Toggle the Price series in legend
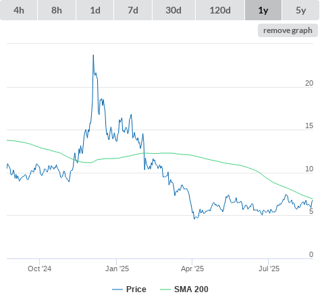This screenshot has width=320, height=307. tap(129, 289)
